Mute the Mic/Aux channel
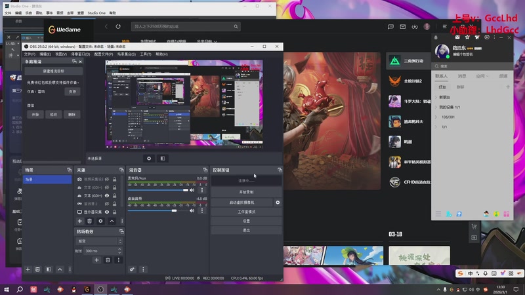Viewport: 525px width, 295px height. (192, 190)
